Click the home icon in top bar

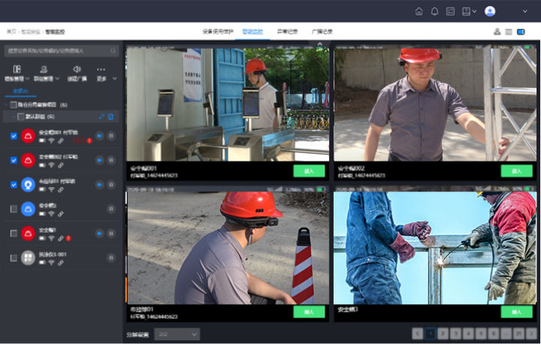pos(419,11)
